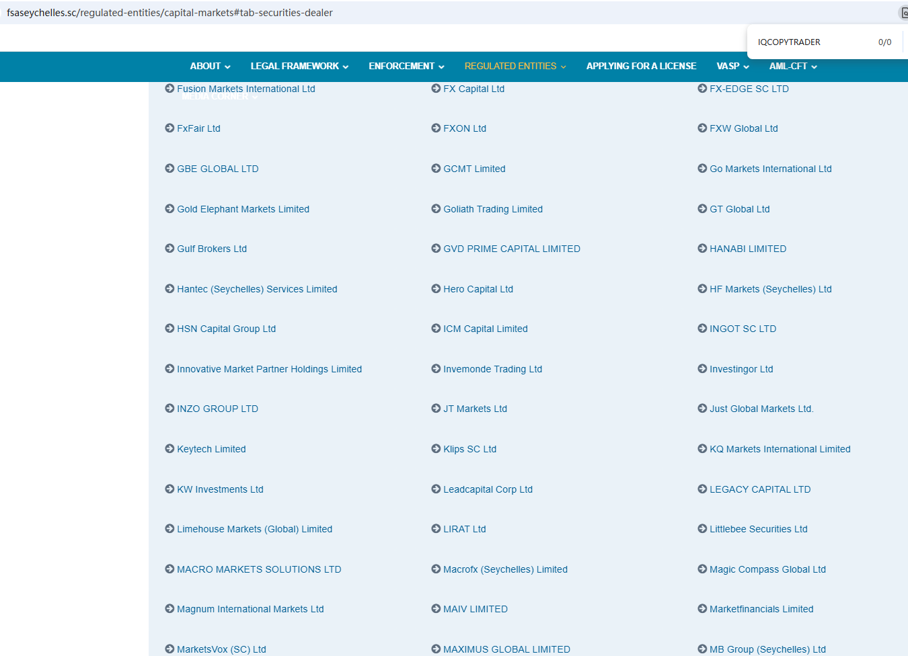This screenshot has width=908, height=656.
Task: Click the arrow icon next to Magic Compass Global Ltd
Action: [x=702, y=569]
